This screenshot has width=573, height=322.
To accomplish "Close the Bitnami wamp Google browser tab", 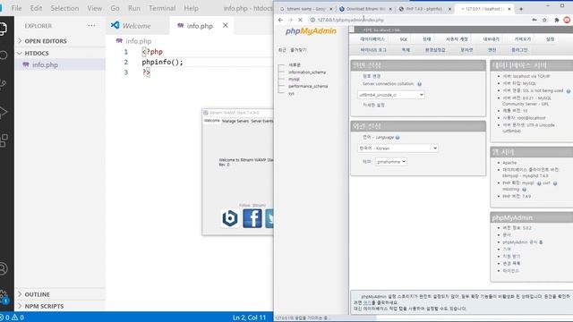I will click(x=330, y=9).
